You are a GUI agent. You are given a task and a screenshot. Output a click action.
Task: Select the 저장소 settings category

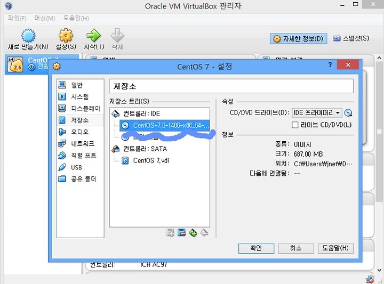click(x=80, y=120)
